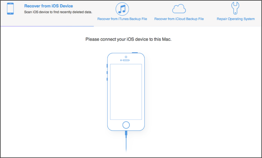Click "Scan iOS device to find recently deleted data."
262x158 pixels.
coord(58,12)
